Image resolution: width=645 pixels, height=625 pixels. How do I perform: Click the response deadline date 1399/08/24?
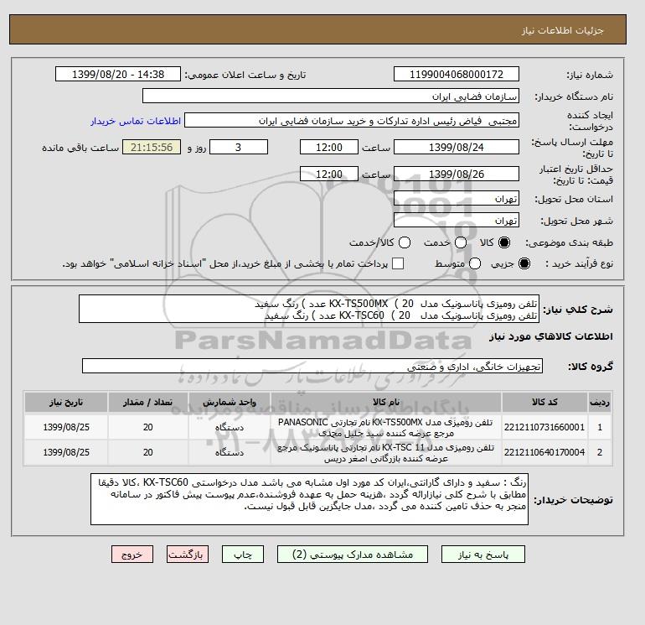point(457,147)
